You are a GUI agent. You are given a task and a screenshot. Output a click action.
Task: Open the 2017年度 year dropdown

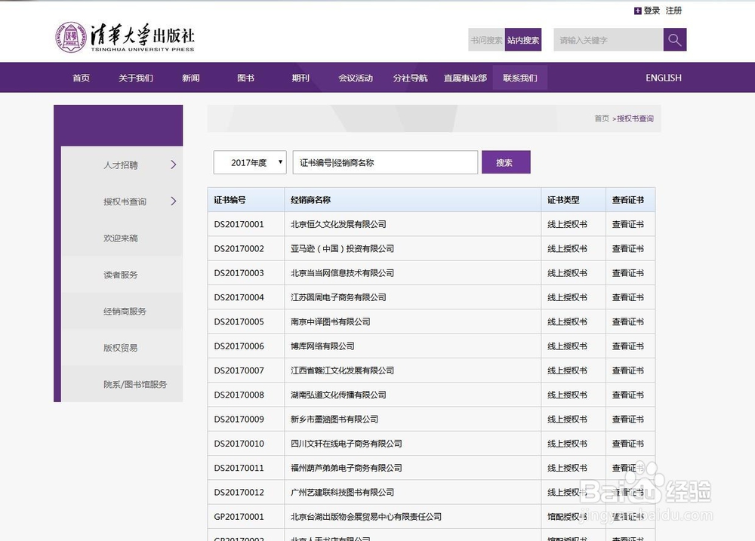click(x=250, y=161)
